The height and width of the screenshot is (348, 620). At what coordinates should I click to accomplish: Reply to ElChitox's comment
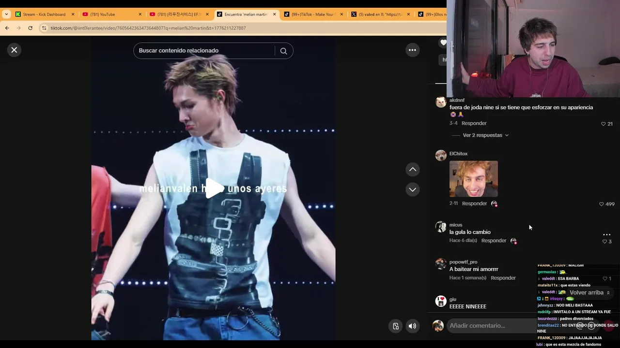474,203
